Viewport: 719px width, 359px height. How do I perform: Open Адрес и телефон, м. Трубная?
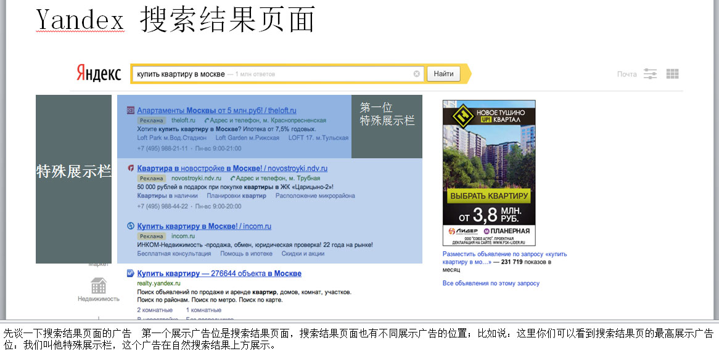(x=275, y=179)
